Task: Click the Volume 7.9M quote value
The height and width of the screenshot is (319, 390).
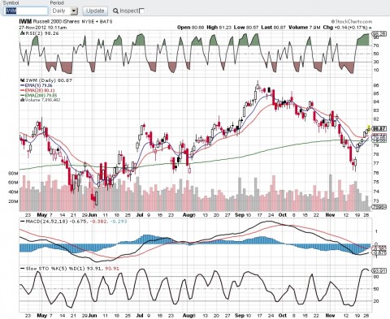Action: pyautogui.click(x=305, y=28)
